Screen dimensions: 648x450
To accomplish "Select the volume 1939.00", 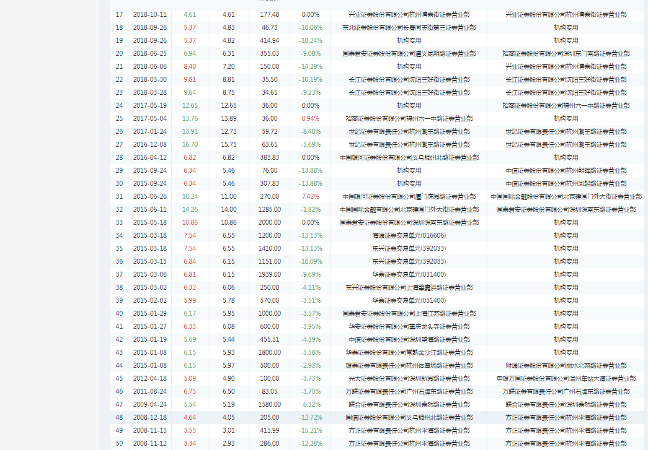I will [x=270, y=274].
